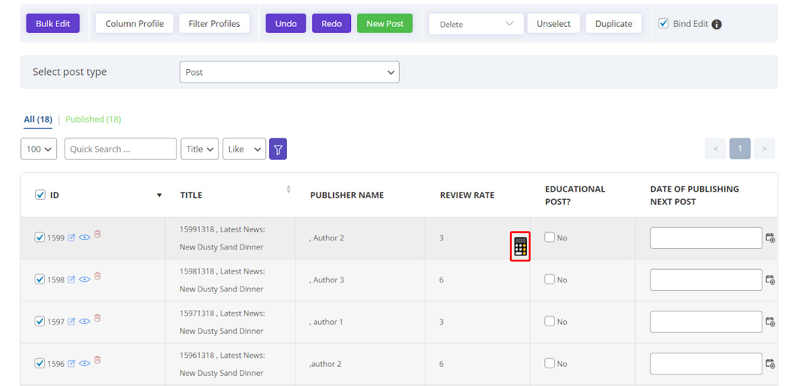Click publishing date input for row 1599

click(706, 238)
